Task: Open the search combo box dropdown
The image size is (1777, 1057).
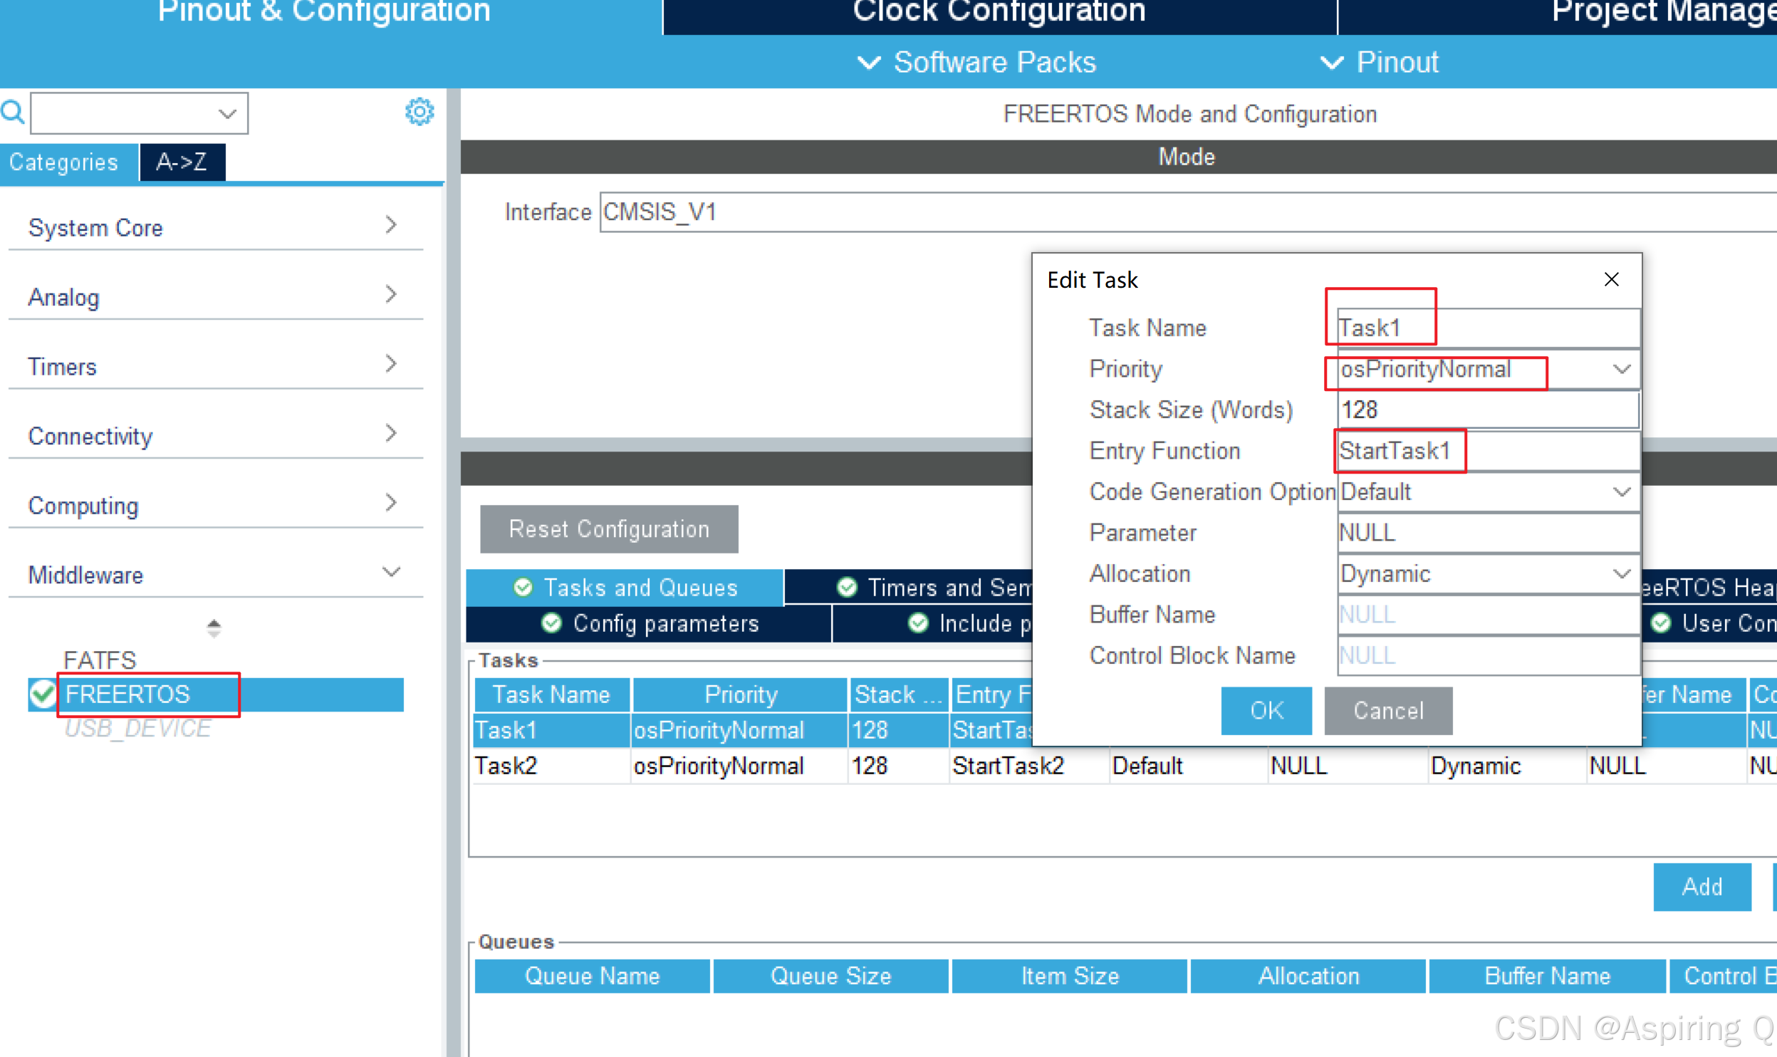Action: (227, 113)
